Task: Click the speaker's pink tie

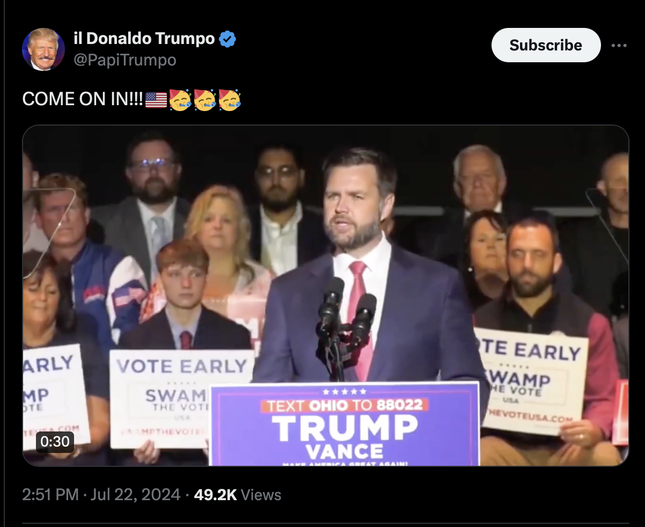Action: [360, 317]
